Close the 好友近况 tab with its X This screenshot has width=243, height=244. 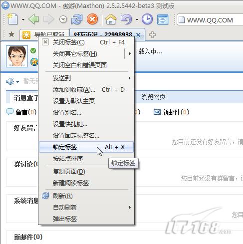click(x=138, y=35)
